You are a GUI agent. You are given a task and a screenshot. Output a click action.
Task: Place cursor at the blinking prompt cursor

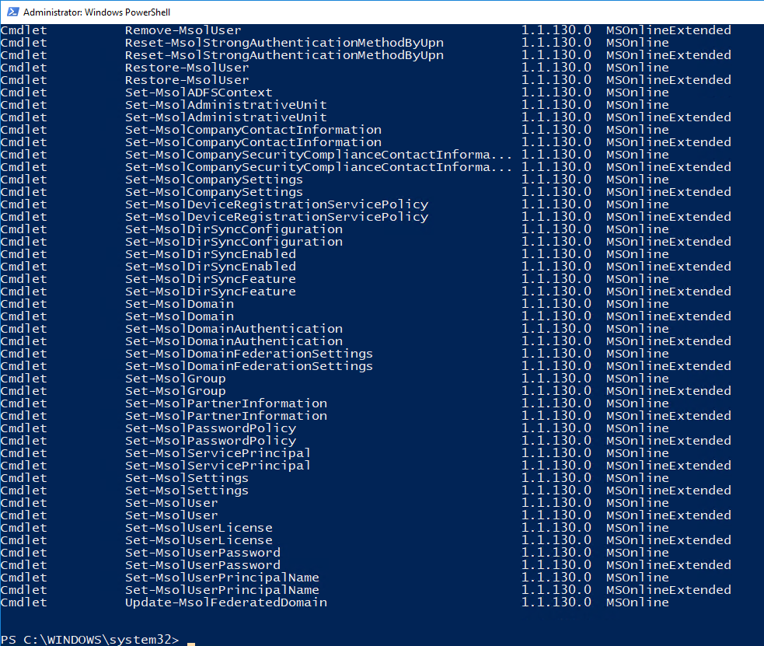point(191,644)
